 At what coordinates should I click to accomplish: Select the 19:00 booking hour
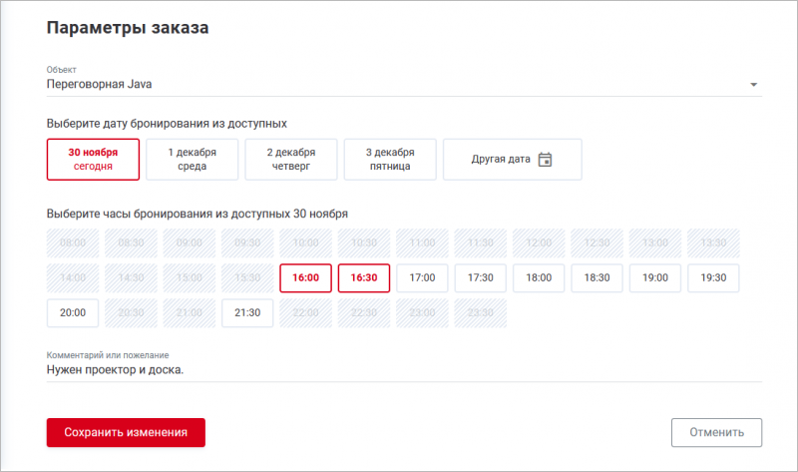coord(655,277)
